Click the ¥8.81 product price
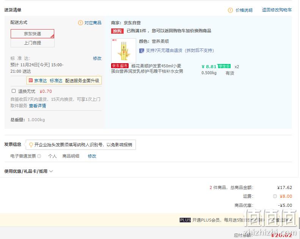This screenshot has height=239, width=300. point(209,67)
